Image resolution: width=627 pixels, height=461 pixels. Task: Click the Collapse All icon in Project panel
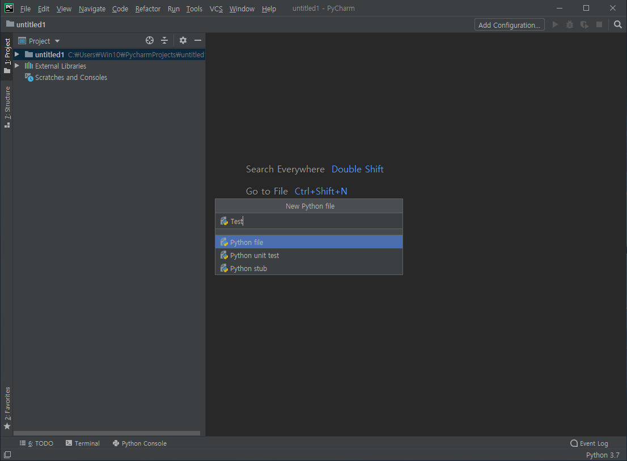pos(164,40)
